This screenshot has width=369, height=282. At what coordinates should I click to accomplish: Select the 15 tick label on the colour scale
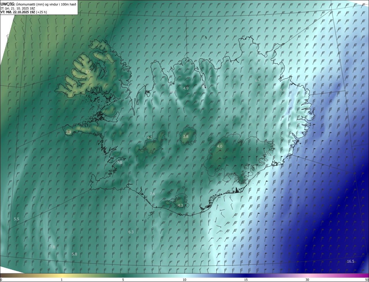pyautogui.click(x=246, y=280)
